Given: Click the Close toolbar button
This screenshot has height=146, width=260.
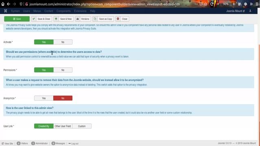Looking at the screenshot, I should click(122, 19).
